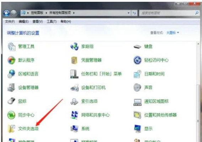
Task: Open the 管理工具 icon
Action: point(12,46)
